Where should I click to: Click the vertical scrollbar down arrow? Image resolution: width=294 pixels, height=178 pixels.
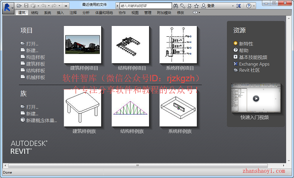pos(289,161)
